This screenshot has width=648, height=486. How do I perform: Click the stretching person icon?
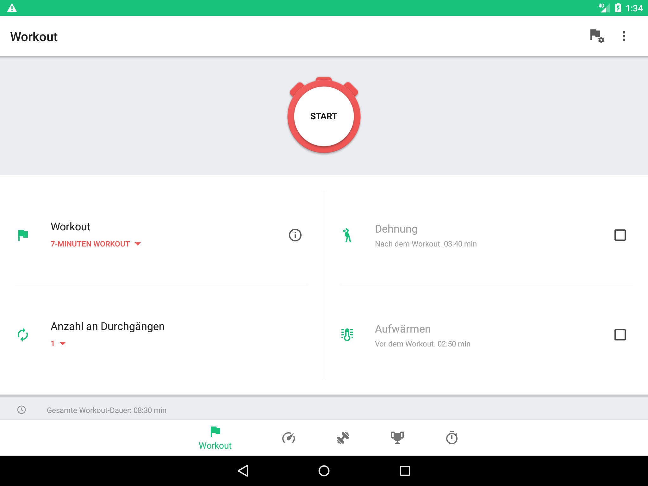click(x=347, y=235)
